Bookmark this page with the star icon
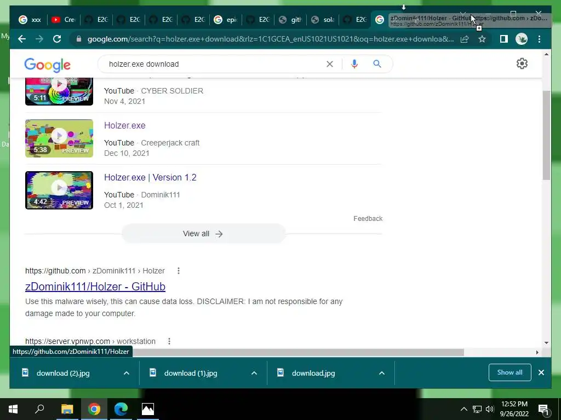This screenshot has height=420, width=561. pos(482,39)
